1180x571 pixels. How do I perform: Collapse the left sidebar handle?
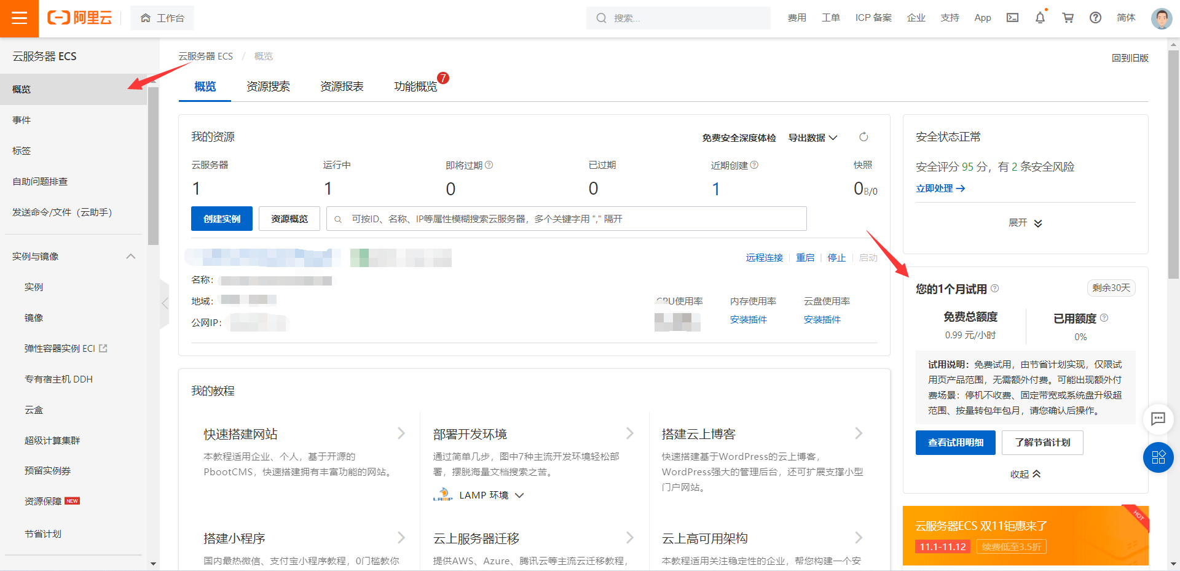pos(164,303)
